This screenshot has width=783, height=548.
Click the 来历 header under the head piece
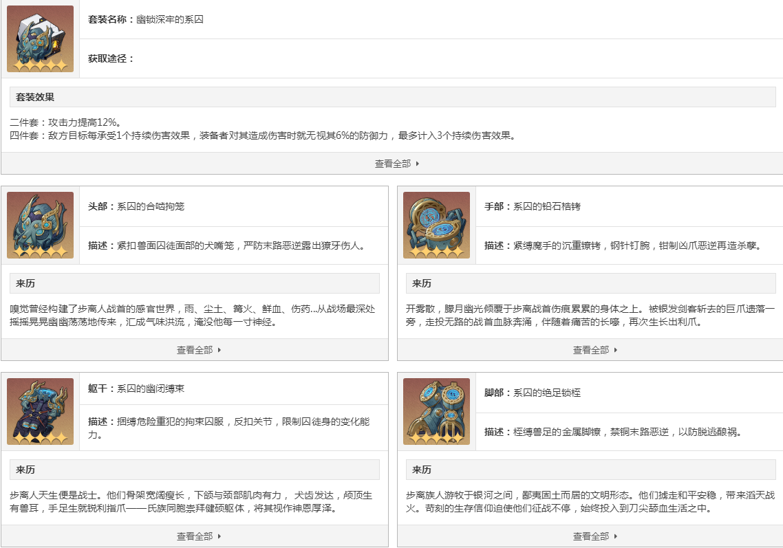[x=26, y=283]
